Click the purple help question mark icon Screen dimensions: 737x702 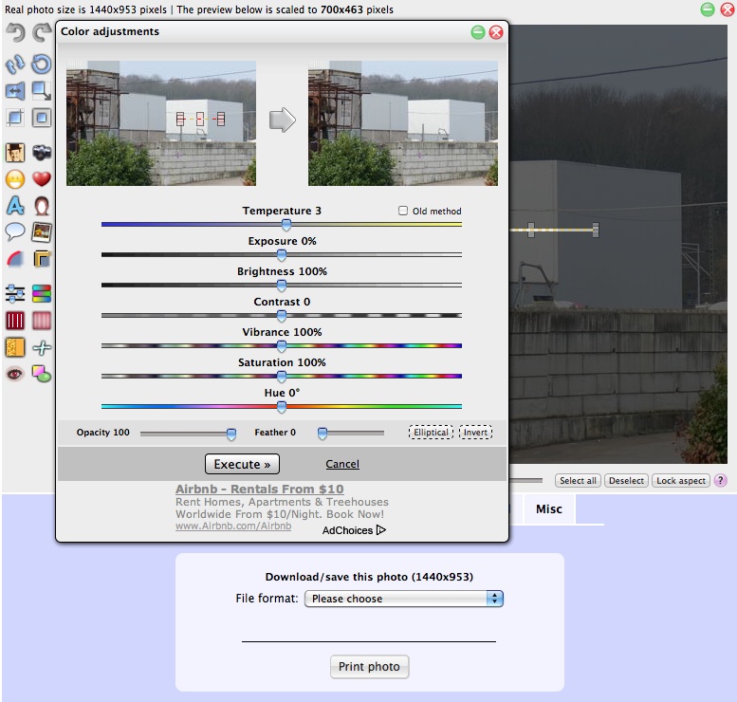click(720, 481)
